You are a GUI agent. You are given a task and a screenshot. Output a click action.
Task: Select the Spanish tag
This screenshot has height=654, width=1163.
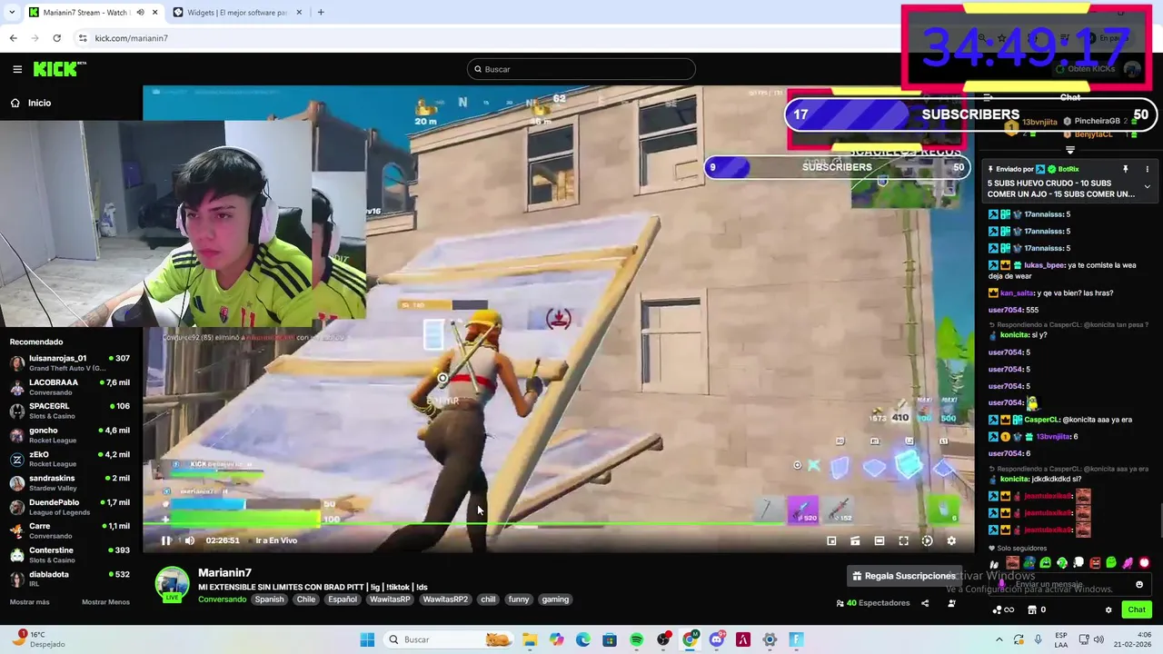click(269, 599)
